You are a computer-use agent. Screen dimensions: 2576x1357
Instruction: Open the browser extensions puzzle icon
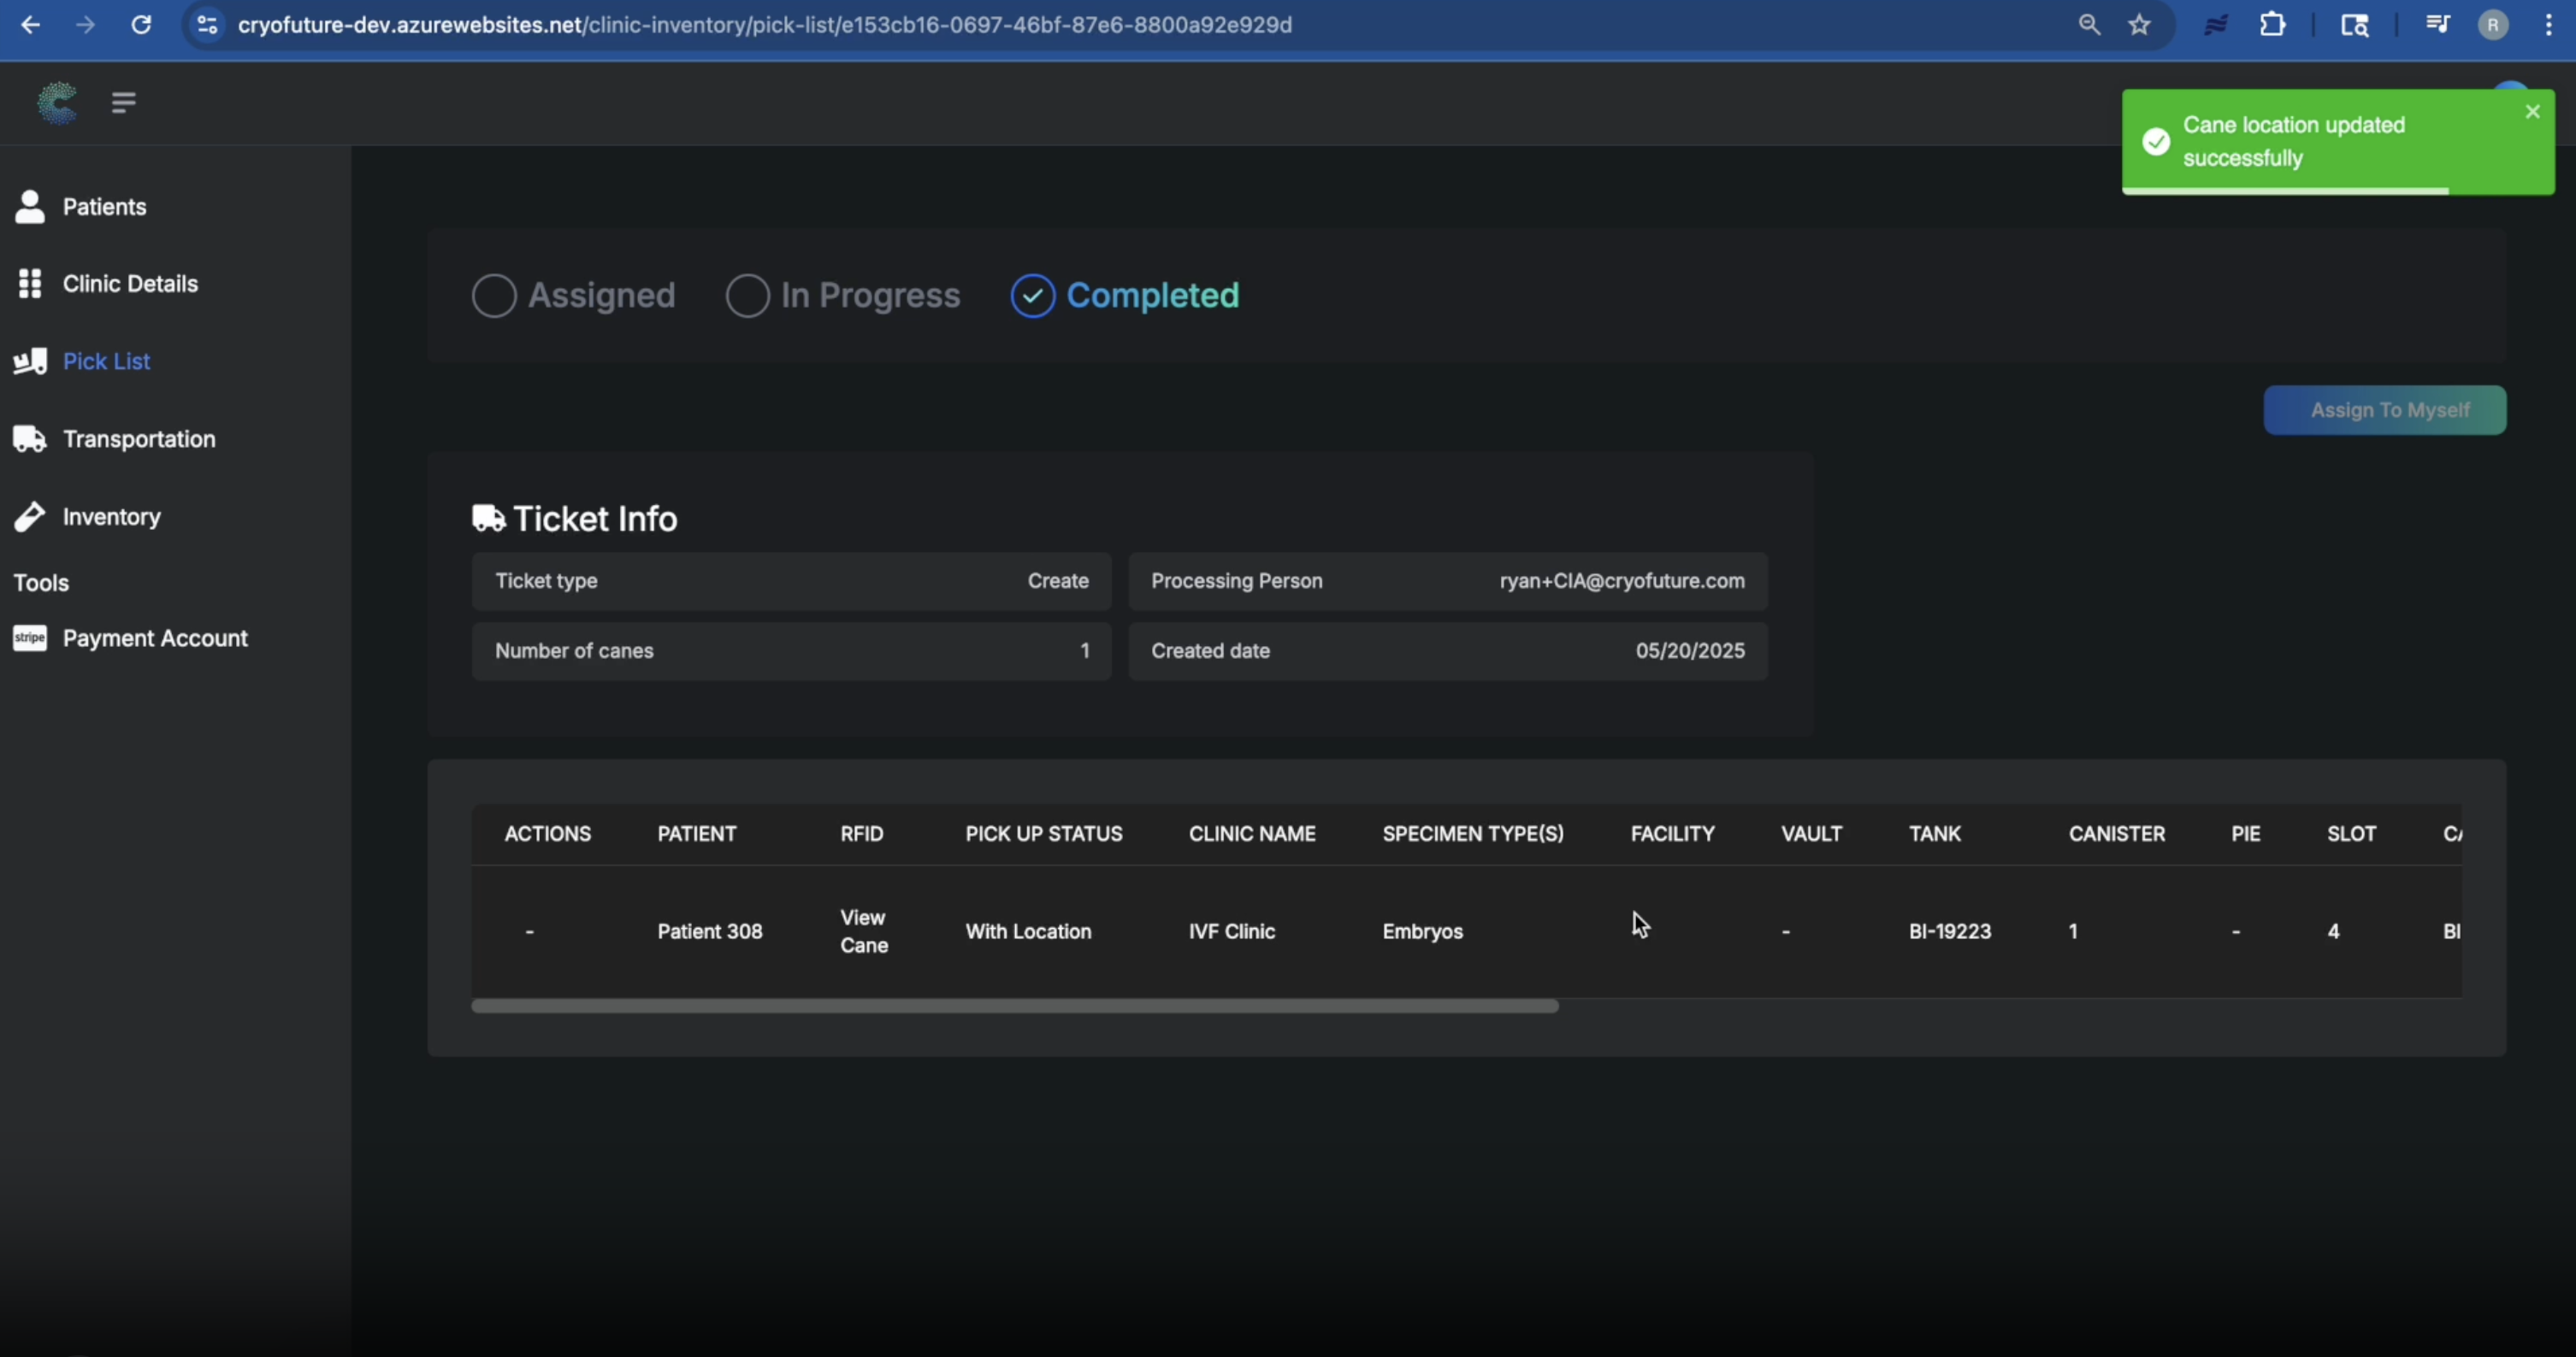click(2272, 25)
